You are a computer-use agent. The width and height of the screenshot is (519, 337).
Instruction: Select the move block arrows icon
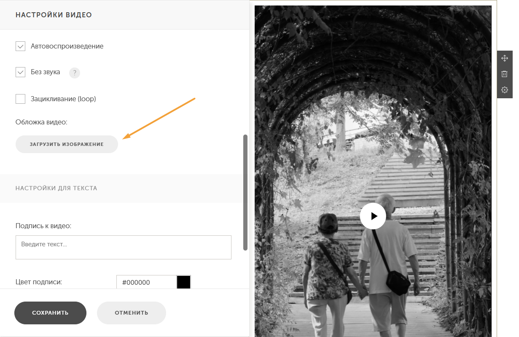click(x=504, y=58)
